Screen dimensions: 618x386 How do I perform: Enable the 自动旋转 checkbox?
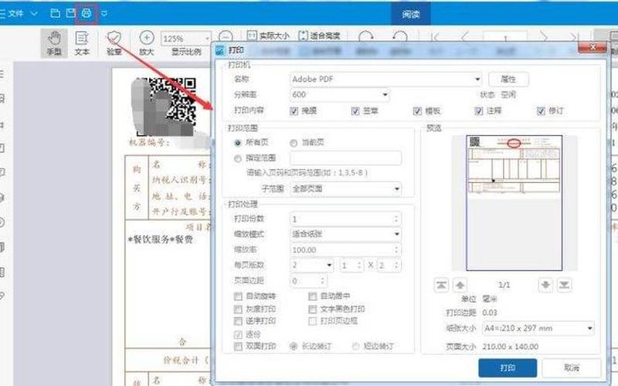[x=238, y=296]
